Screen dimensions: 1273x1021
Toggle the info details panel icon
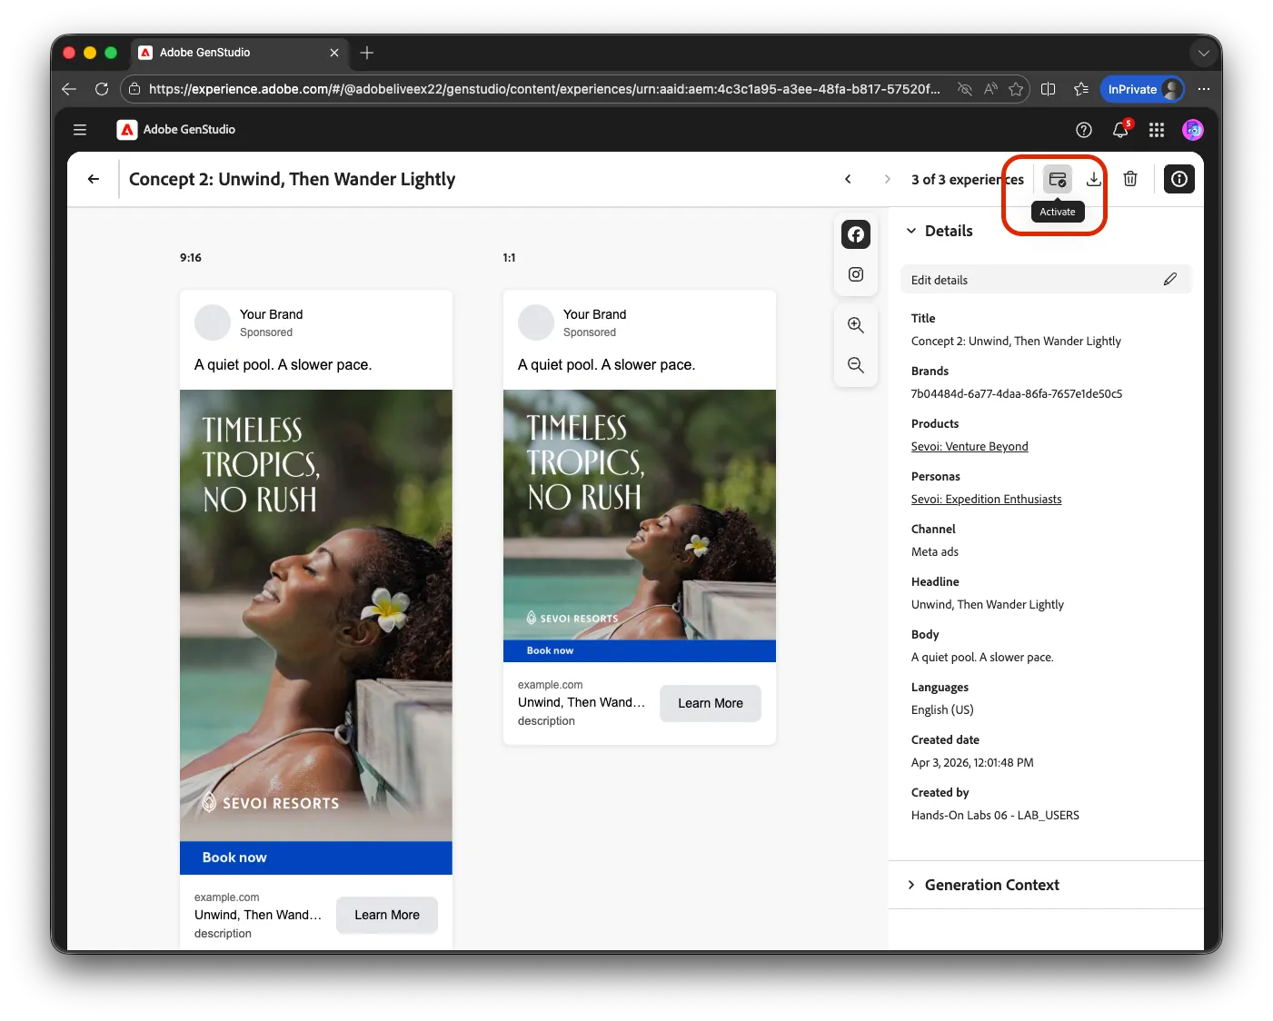point(1179,179)
